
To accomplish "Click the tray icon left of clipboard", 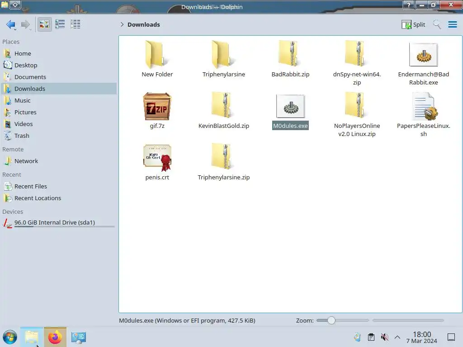I will click(357, 337).
